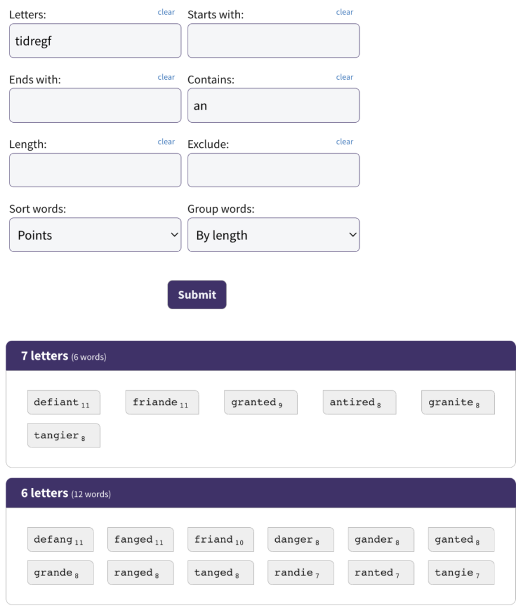Image resolution: width=523 pixels, height=610 pixels.
Task: Focus the Exclude input field
Action: pos(273,170)
